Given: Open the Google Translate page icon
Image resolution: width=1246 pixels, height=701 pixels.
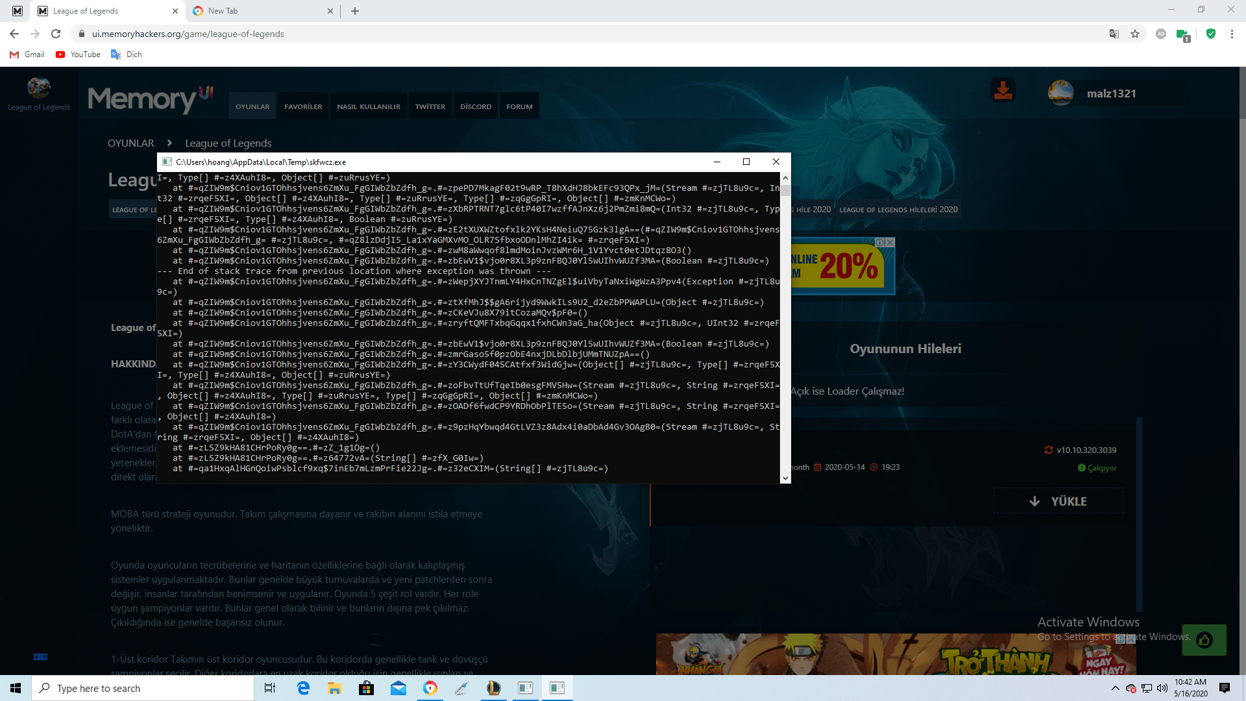Looking at the screenshot, I should [1114, 34].
